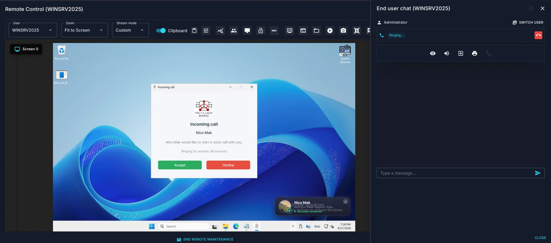Viewport: 551px width, 243px height.
Task: Decline the incoming call
Action: (228, 165)
